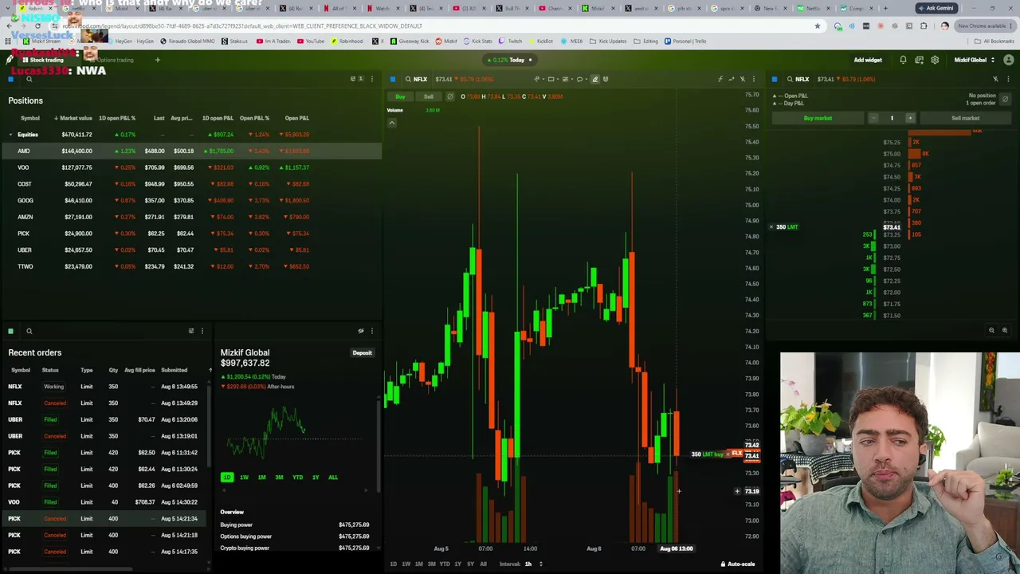Open the chart line tool dropdown
1020x574 pixels.
coord(539,79)
